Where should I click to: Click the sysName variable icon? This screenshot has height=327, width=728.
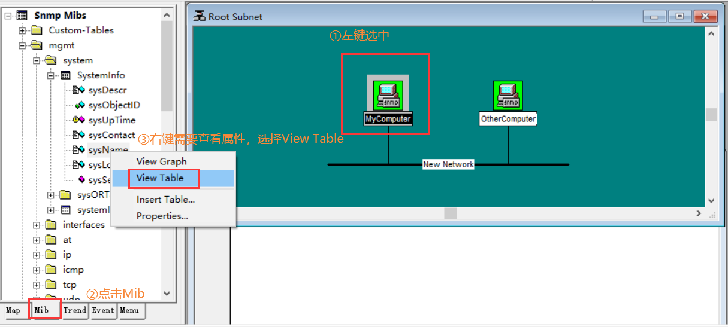pos(79,150)
